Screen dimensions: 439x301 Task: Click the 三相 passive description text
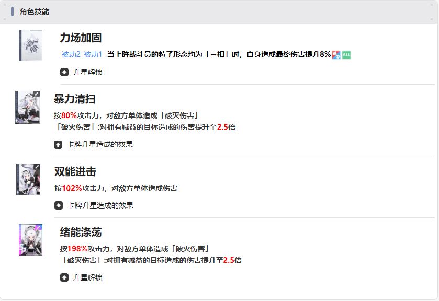(219, 54)
